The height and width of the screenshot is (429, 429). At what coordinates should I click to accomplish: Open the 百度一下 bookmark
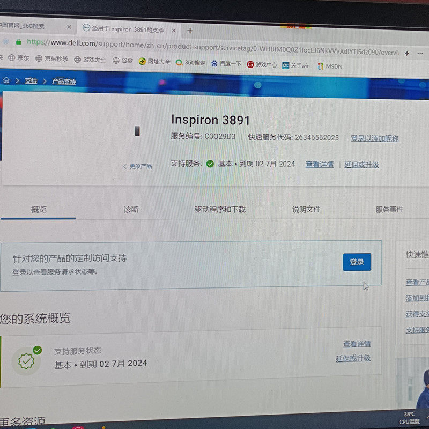pyautogui.click(x=226, y=64)
